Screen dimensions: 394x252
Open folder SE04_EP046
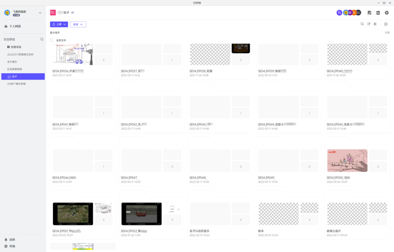83,162
